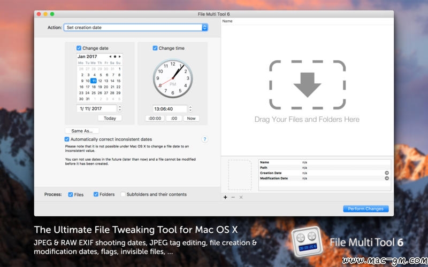The image size is (428, 267).
Task: Click the File Multi Tool 6 app icon
Action: click(x=307, y=242)
